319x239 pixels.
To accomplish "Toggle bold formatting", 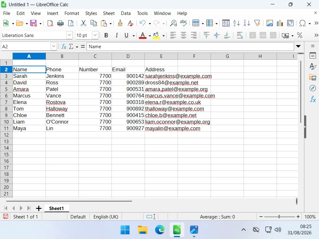I will click(106, 35).
